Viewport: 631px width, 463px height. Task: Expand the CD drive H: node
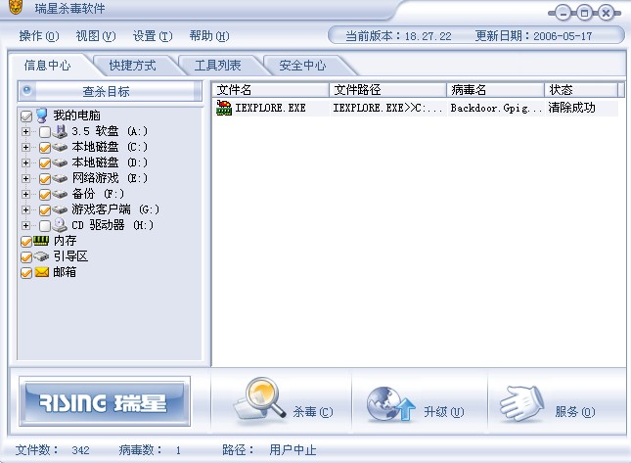pos(25,225)
